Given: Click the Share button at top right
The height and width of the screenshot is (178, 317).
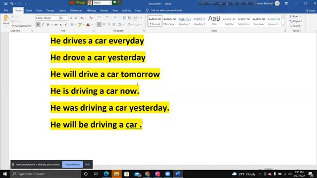Looking at the screenshot, I should [310, 10].
